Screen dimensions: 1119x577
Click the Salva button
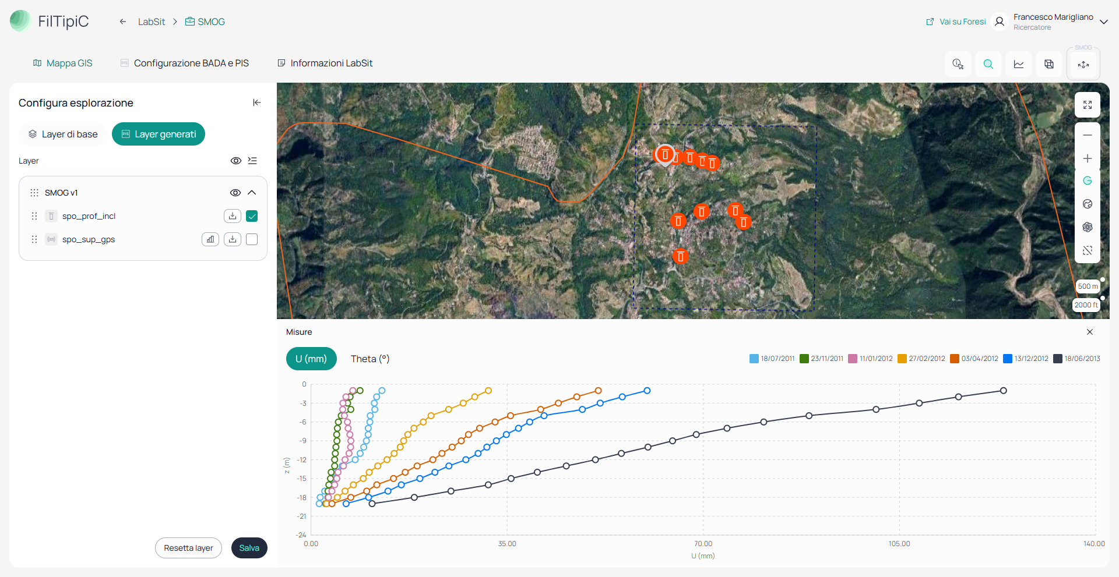tap(249, 548)
